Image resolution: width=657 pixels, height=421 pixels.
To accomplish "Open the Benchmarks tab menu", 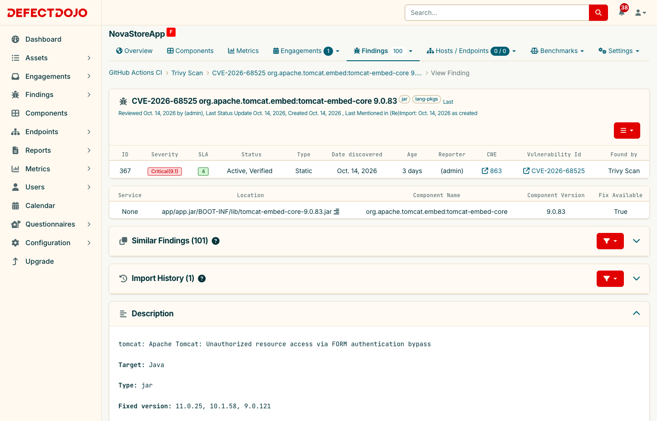I will (557, 51).
